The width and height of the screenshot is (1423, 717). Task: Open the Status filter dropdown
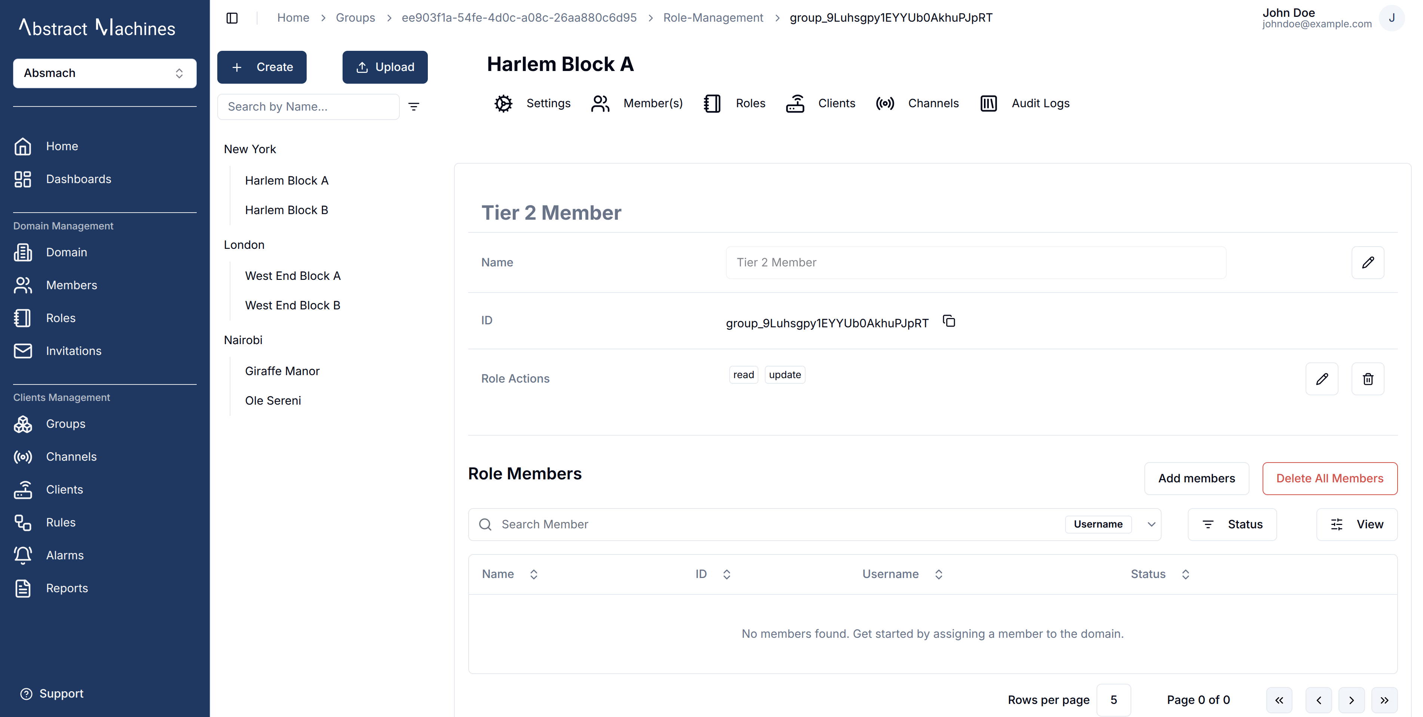(1232, 524)
